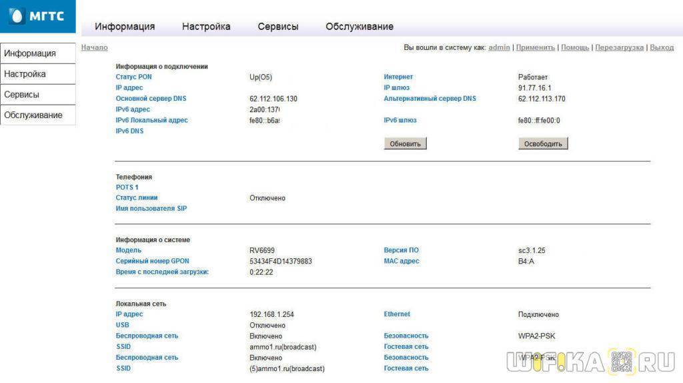The width and height of the screenshot is (683, 383).
Task: Click the MGTS logo
Action: point(37,16)
